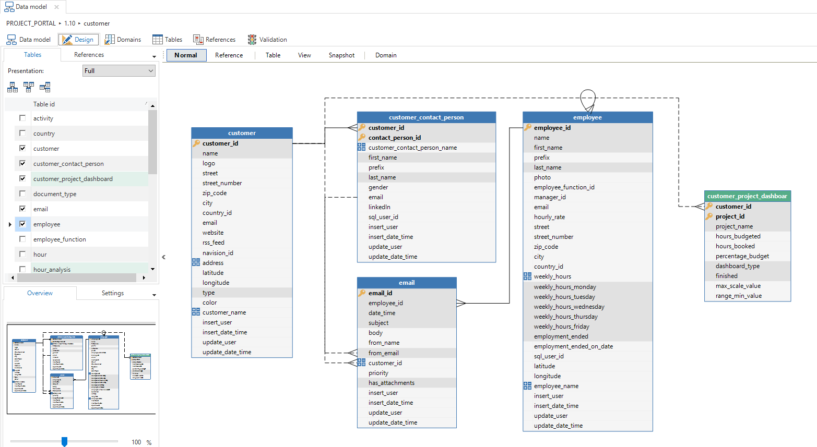Image resolution: width=817 pixels, height=447 pixels.
Task: Click the Data model icon in toolbar
Action: (x=11, y=40)
